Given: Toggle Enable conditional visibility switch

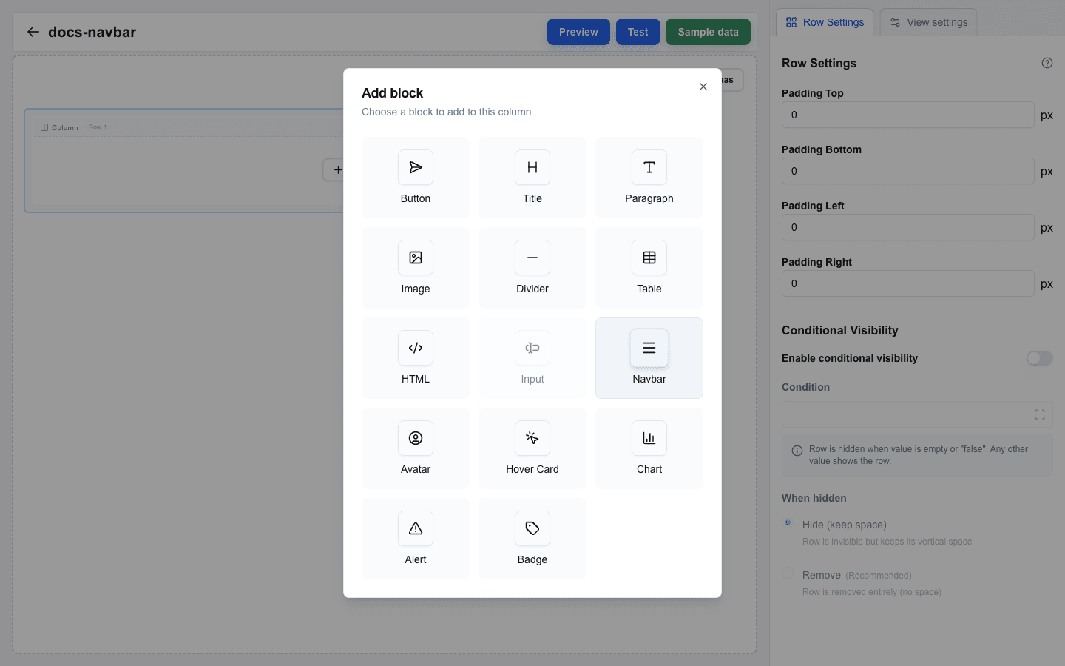Looking at the screenshot, I should click(1039, 358).
